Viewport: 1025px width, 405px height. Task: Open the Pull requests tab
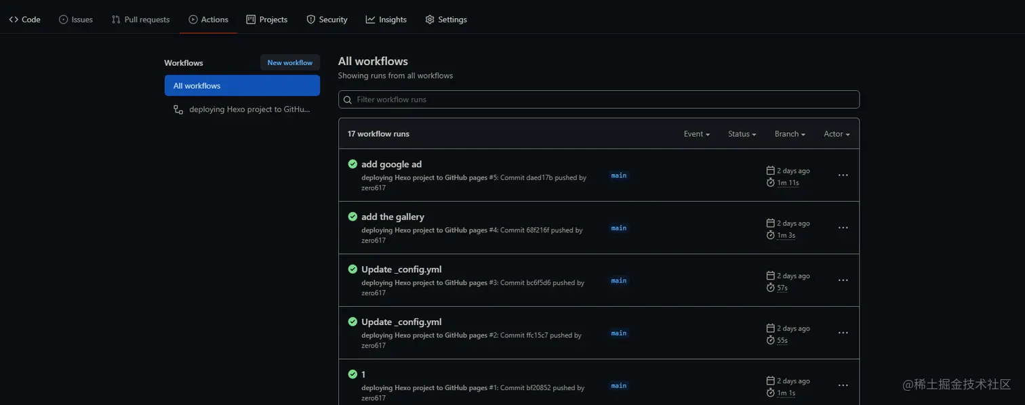point(140,20)
